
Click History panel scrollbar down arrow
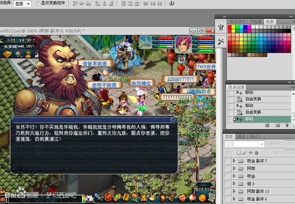pyautogui.click(x=293, y=120)
